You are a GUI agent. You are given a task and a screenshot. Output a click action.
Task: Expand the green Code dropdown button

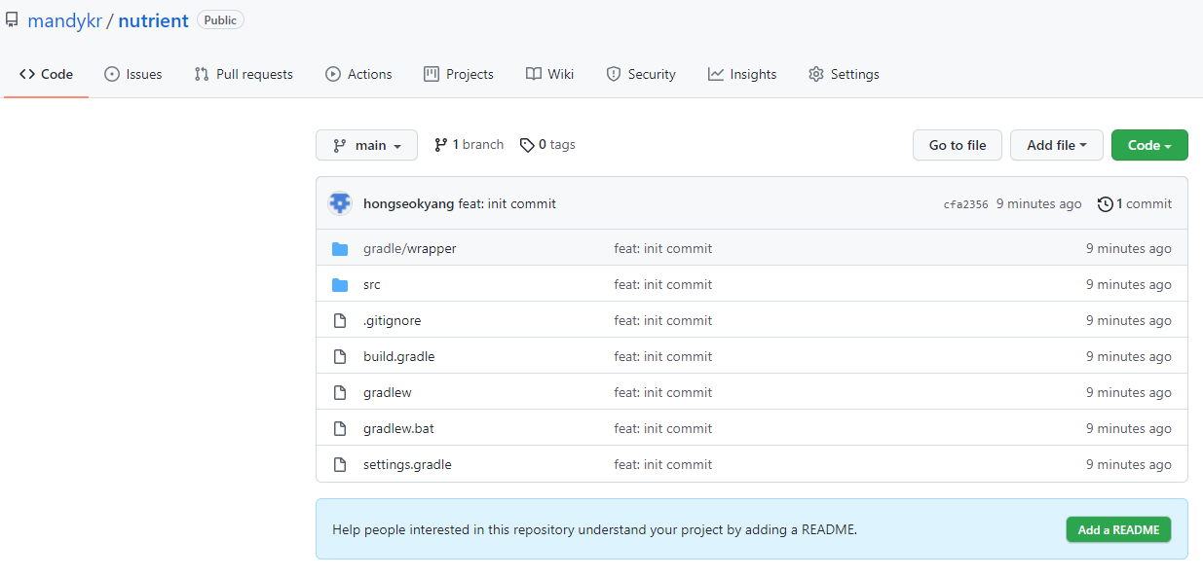click(1149, 145)
